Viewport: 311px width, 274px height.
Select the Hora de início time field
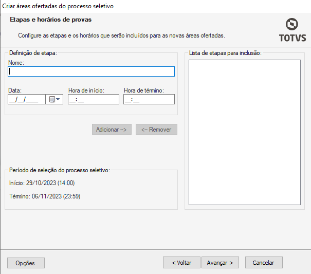tap(93, 99)
